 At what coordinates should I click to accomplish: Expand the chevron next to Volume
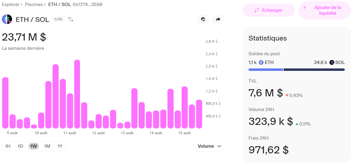click(x=219, y=146)
